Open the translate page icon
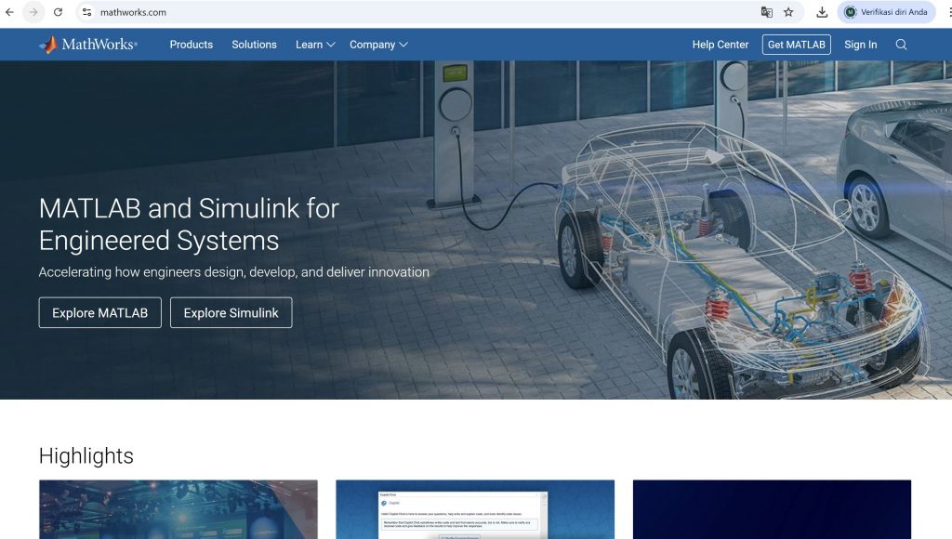 pos(767,12)
